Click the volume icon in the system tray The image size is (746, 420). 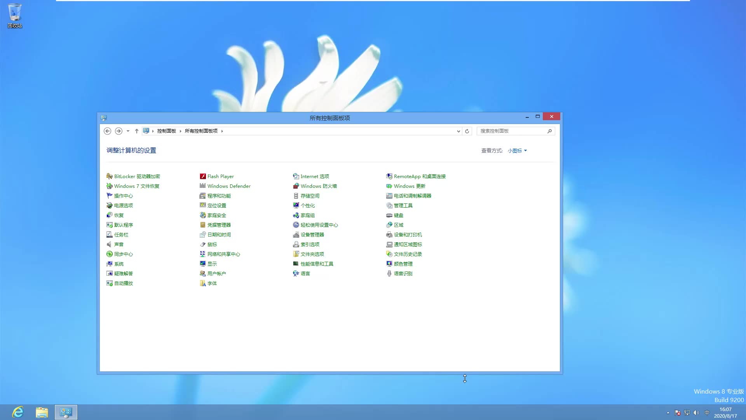pos(697,413)
